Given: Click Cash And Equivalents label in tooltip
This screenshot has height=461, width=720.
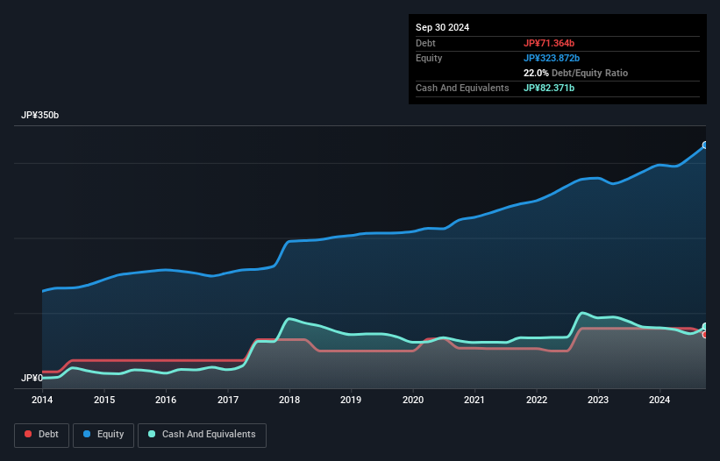Looking at the screenshot, I should [x=462, y=88].
